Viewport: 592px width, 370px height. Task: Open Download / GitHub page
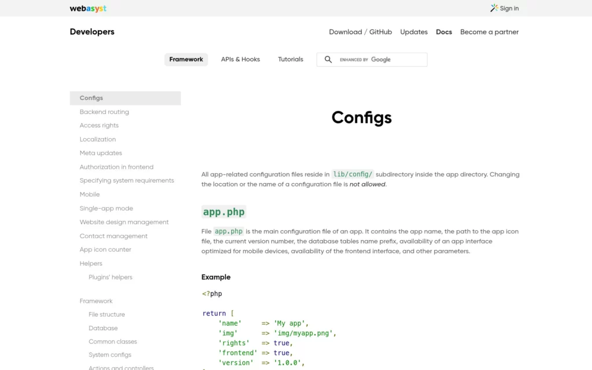360,32
